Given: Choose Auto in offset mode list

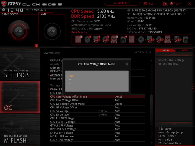Looking at the screenshot, I should [71, 76].
